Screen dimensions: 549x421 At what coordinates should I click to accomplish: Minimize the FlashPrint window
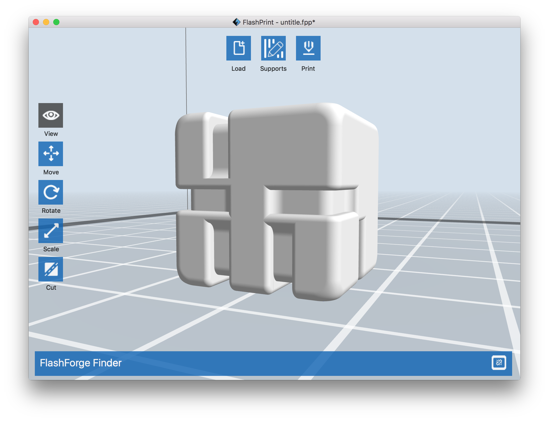tap(46, 22)
